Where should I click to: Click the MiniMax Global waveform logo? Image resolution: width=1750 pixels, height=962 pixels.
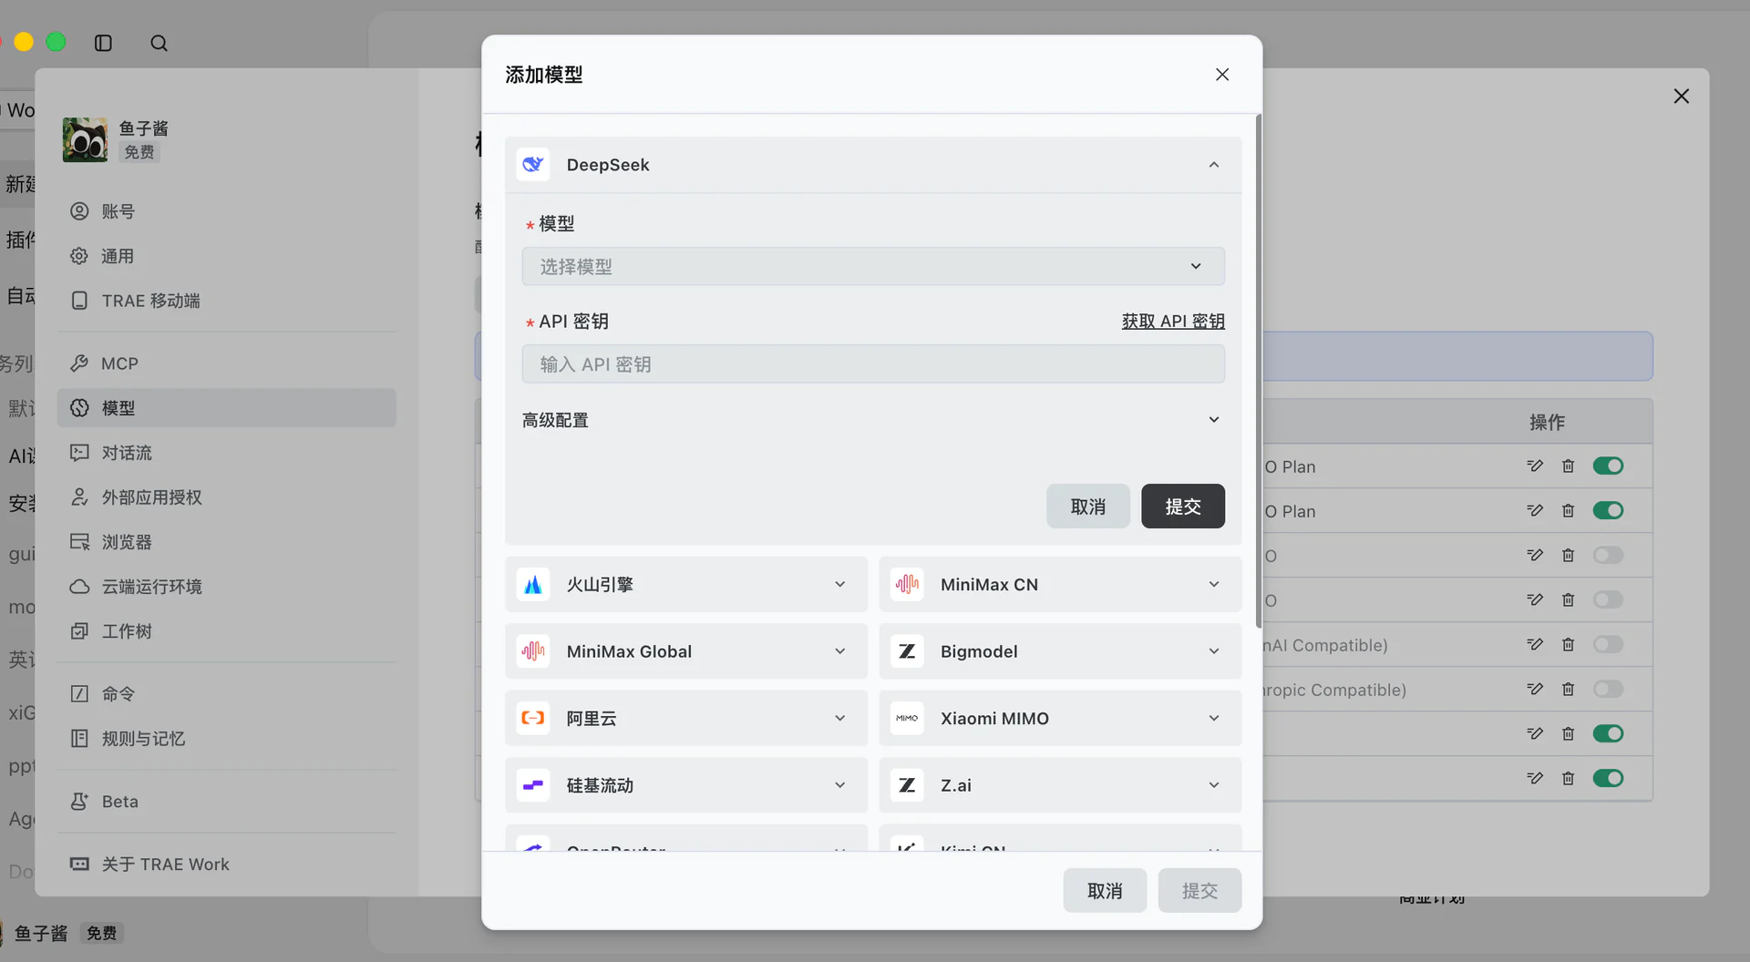coord(533,651)
